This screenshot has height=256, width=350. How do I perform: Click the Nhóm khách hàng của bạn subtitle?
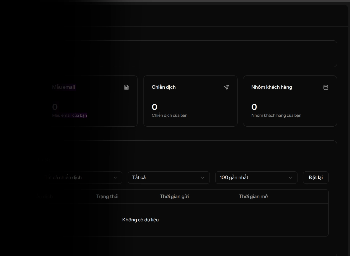(276, 115)
